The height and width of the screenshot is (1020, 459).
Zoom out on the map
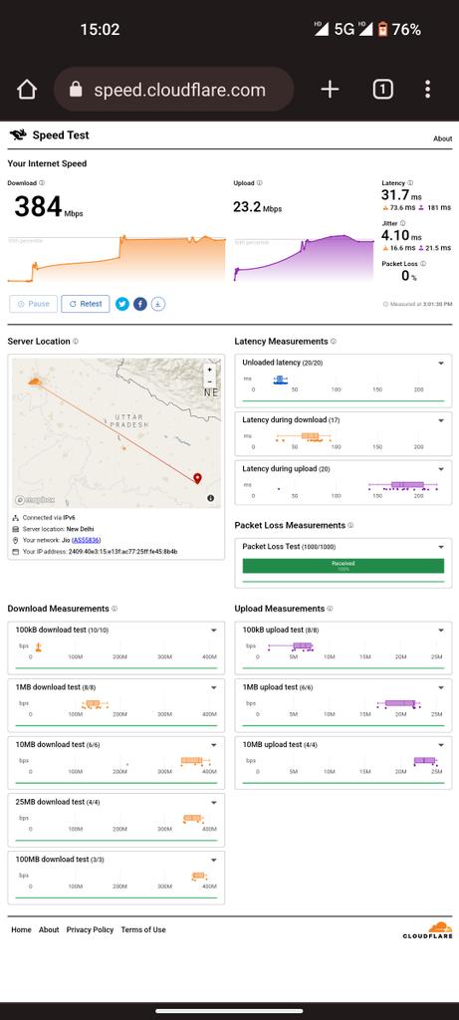click(209, 382)
